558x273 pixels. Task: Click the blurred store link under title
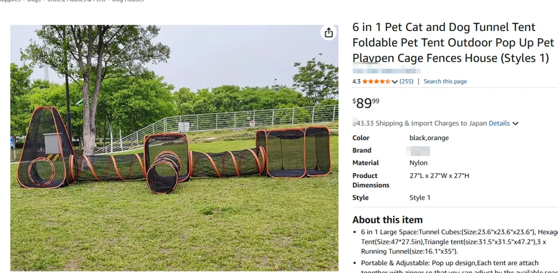(386, 71)
